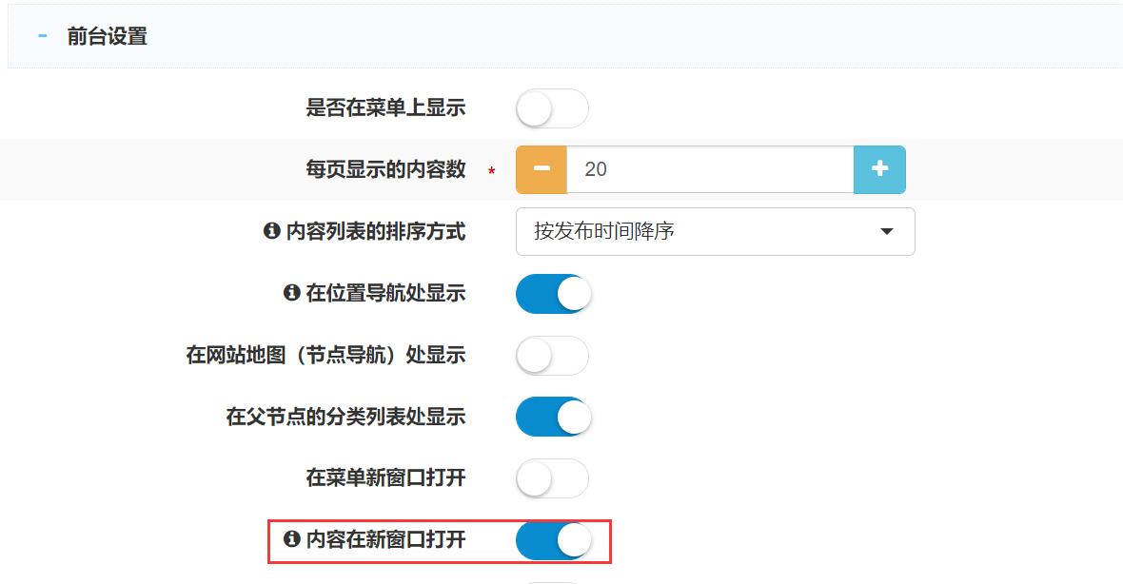Click the plus button to increase content count
The height and width of the screenshot is (584, 1123).
[879, 169]
